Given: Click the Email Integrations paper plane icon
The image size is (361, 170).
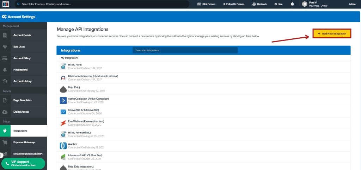Looking at the screenshot, I should (x=5, y=154).
